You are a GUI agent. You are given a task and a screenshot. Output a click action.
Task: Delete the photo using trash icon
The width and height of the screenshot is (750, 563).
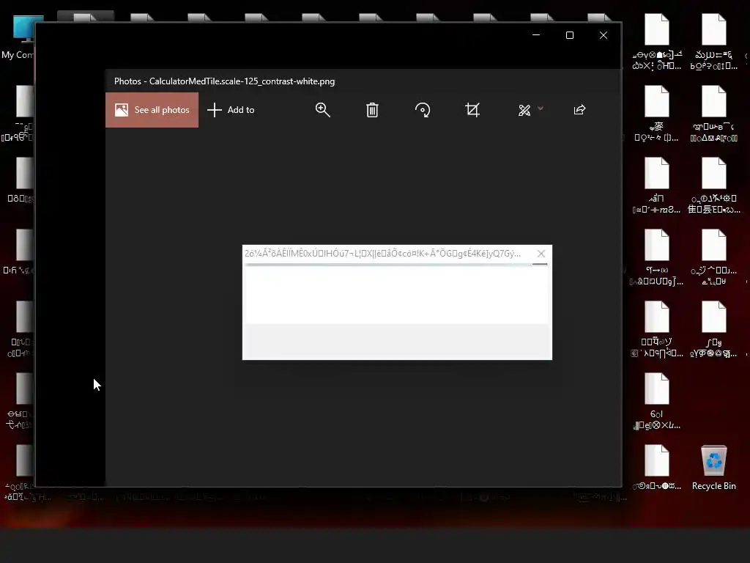pos(372,110)
